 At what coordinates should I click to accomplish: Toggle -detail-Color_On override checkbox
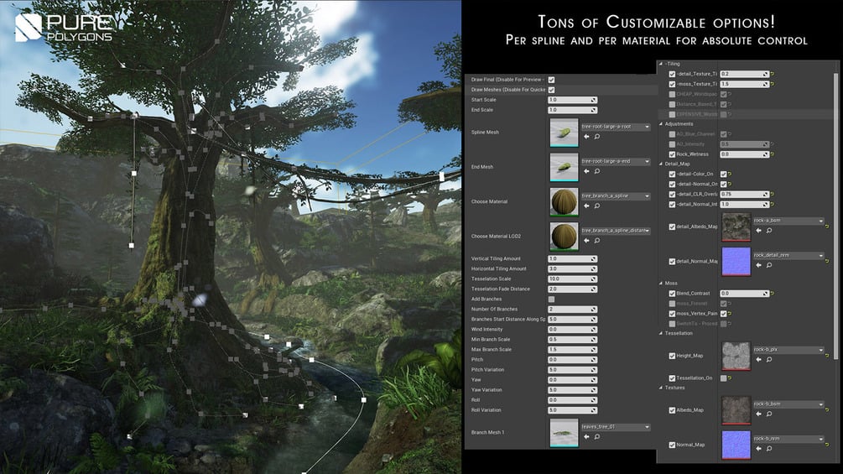672,174
